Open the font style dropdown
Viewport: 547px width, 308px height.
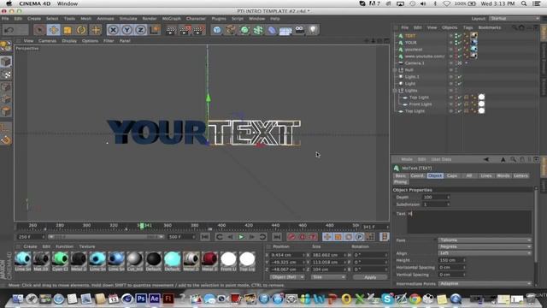485,246
